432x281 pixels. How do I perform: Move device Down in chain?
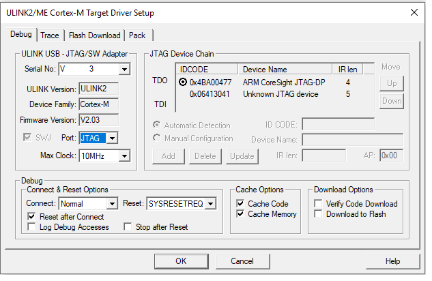(x=392, y=101)
